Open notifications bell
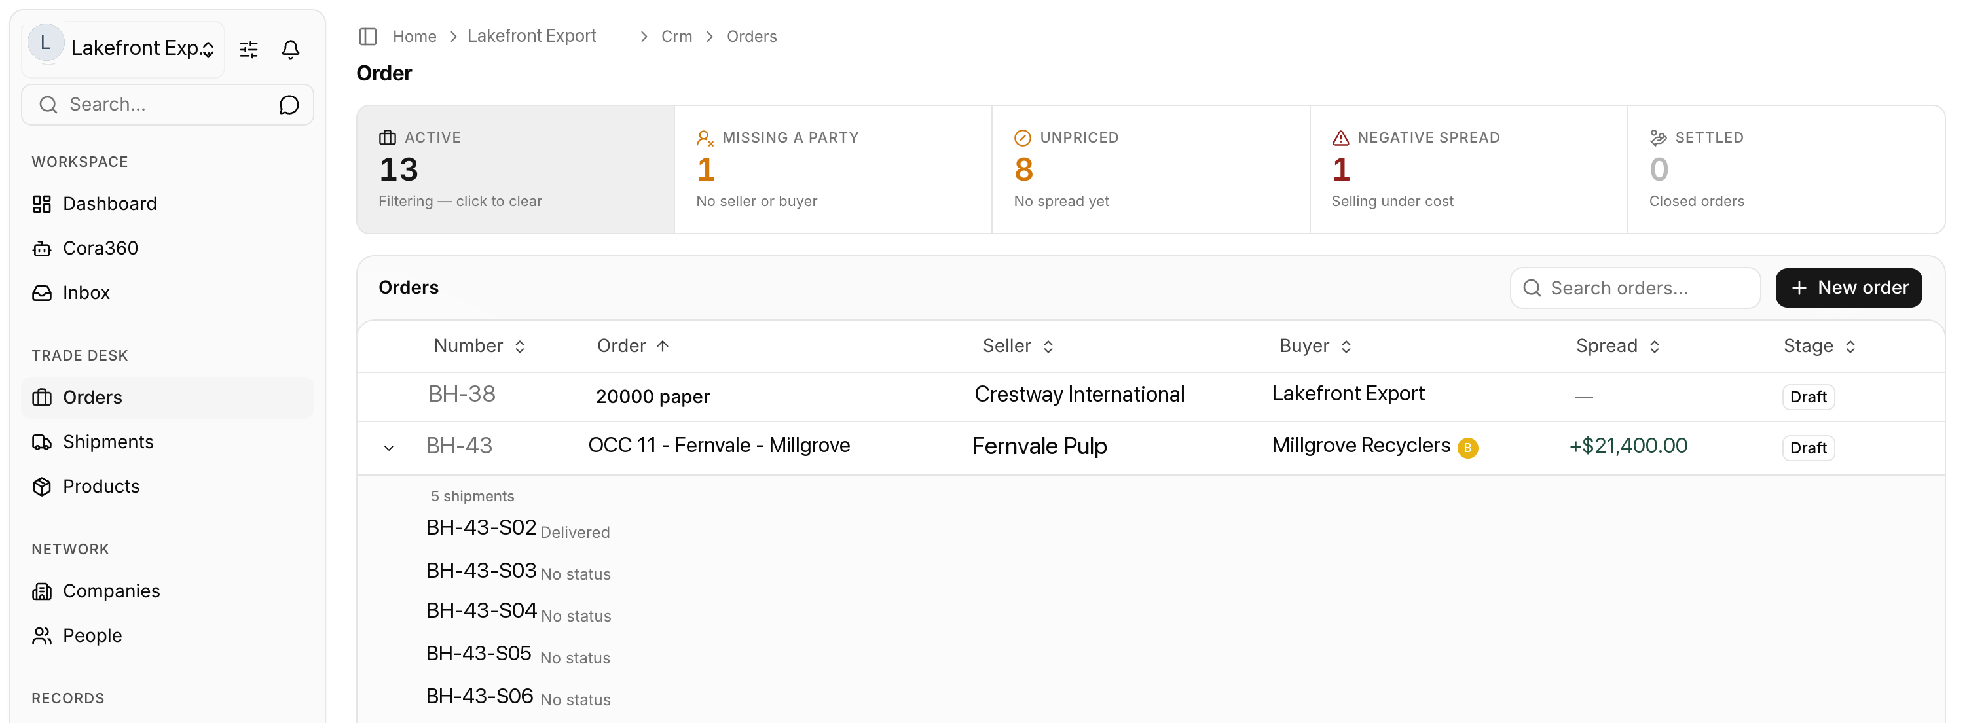Image resolution: width=1967 pixels, height=723 pixels. (290, 50)
